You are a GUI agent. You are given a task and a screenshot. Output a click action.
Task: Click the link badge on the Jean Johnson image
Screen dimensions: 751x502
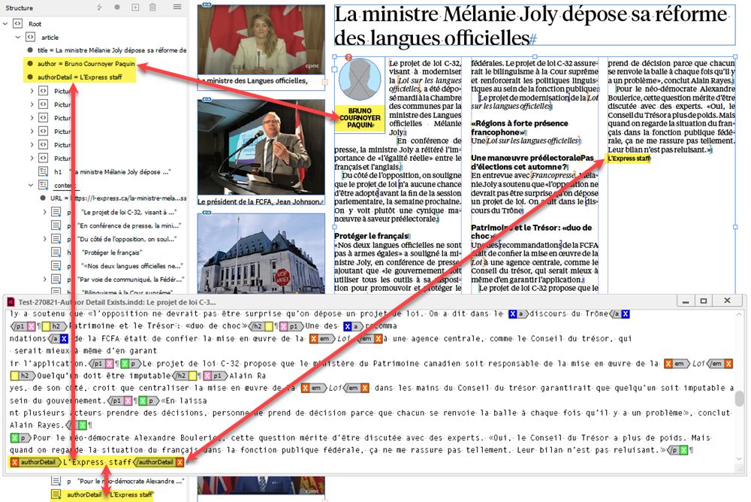coord(207,98)
